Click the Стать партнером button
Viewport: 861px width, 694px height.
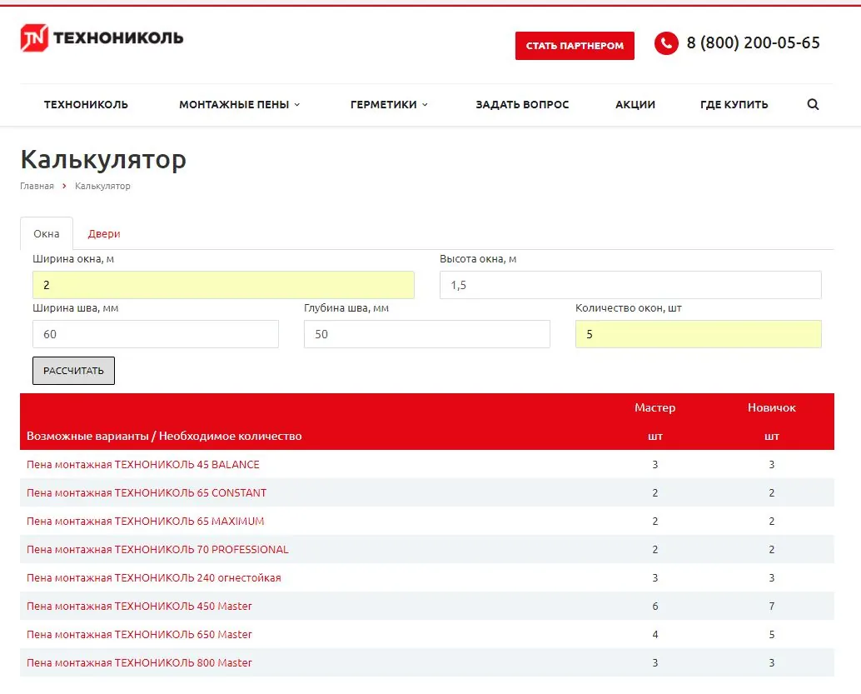tap(575, 46)
